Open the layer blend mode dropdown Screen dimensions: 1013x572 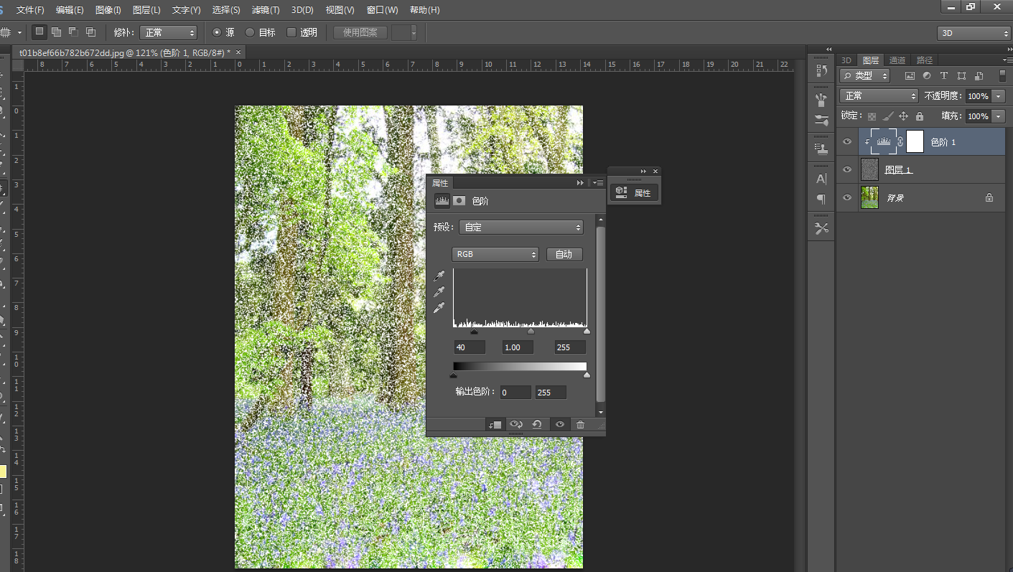879,95
